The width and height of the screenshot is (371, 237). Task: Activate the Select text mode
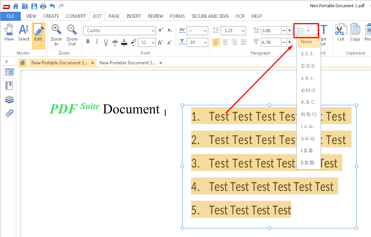23,33
